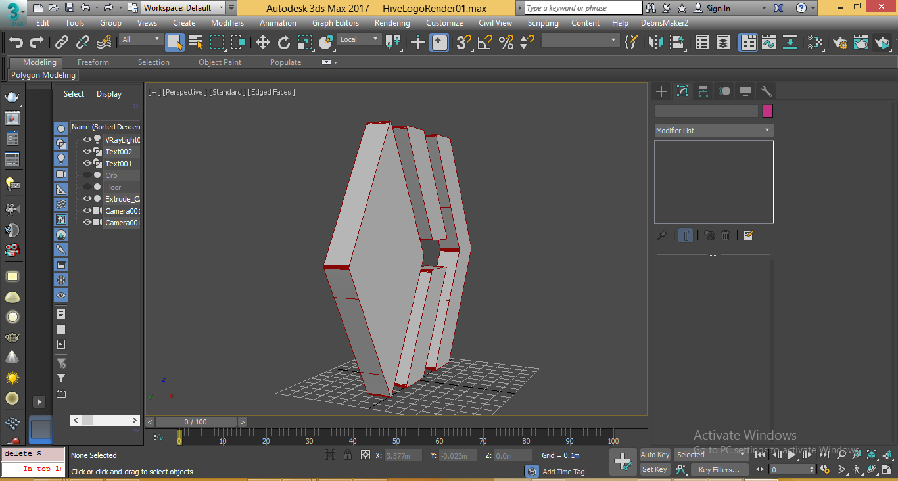
Task: Open the Selected key filter dropdown
Action: click(712, 455)
